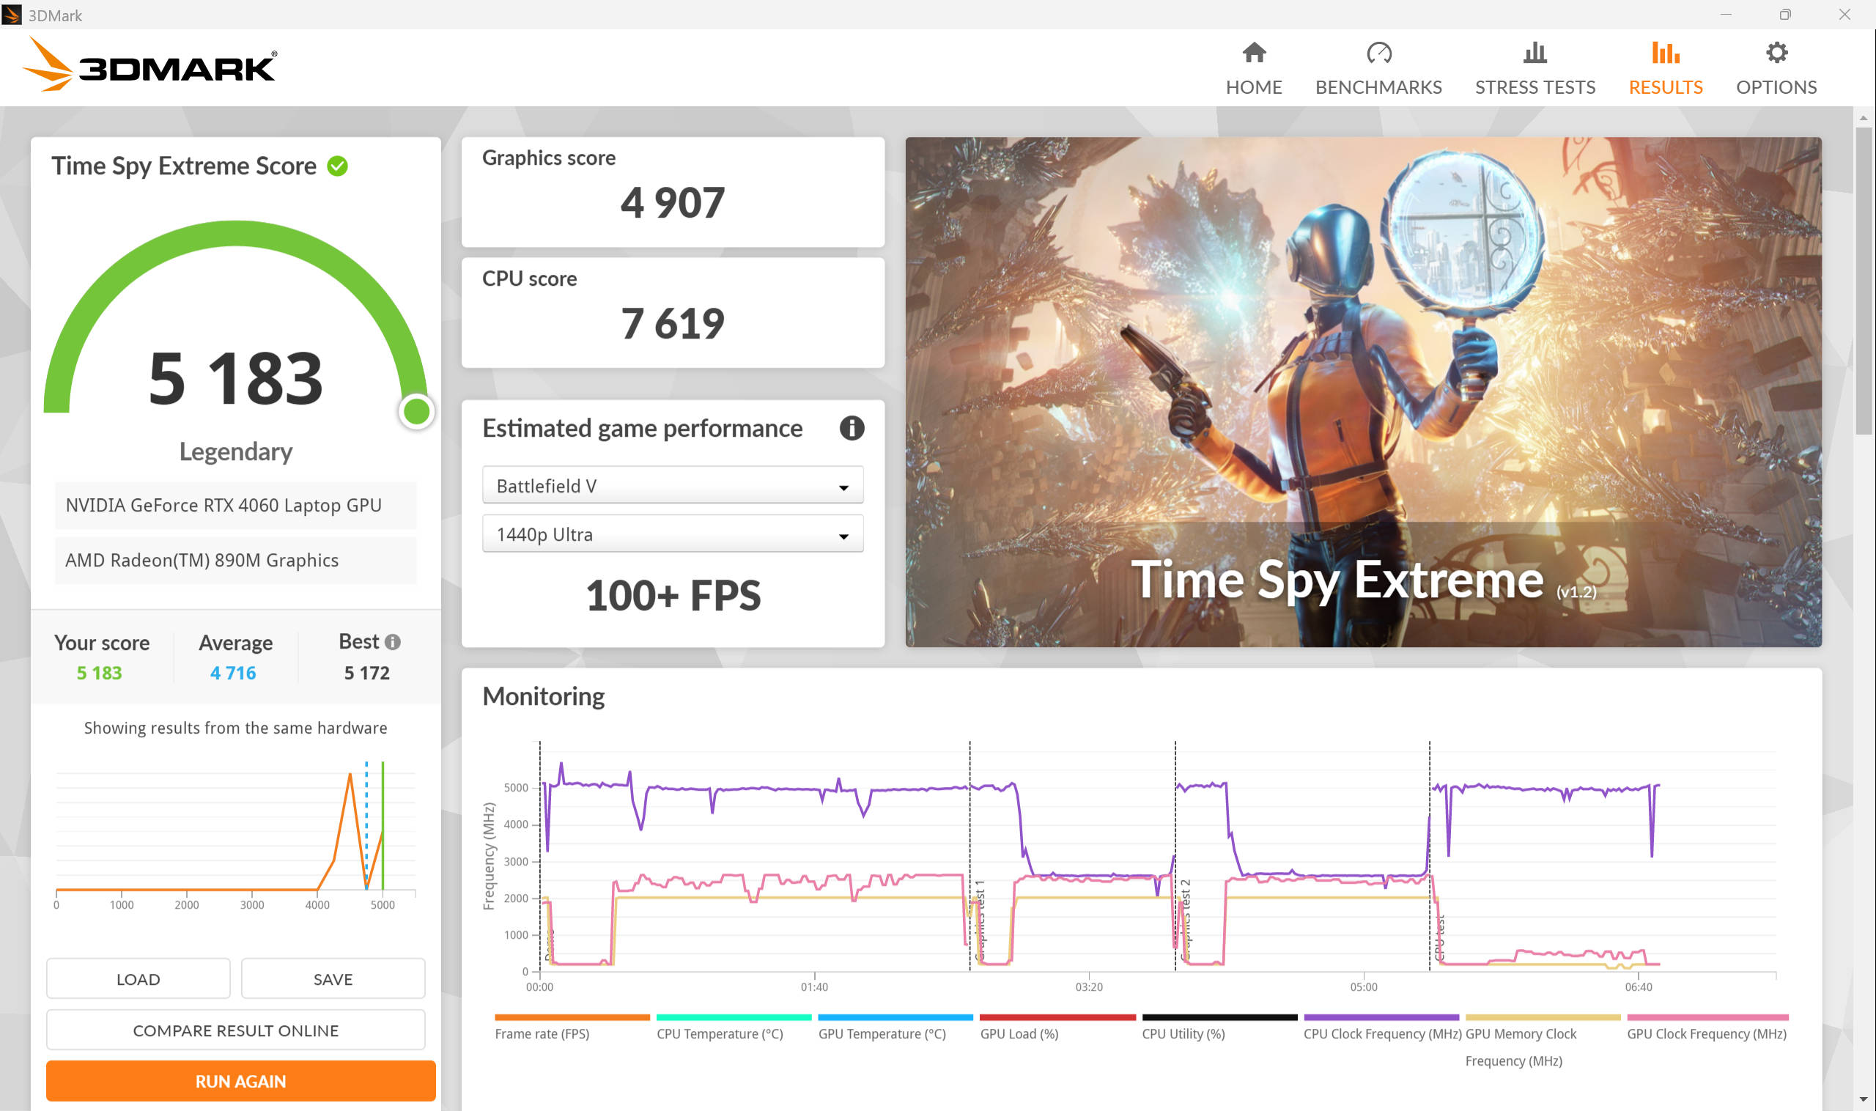Click the 3DMark logo
1876x1111 pixels.
point(150,65)
